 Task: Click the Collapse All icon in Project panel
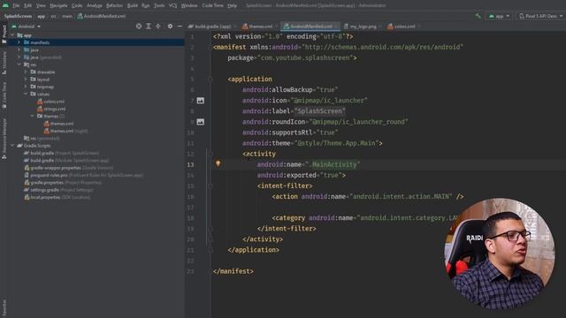(x=158, y=26)
